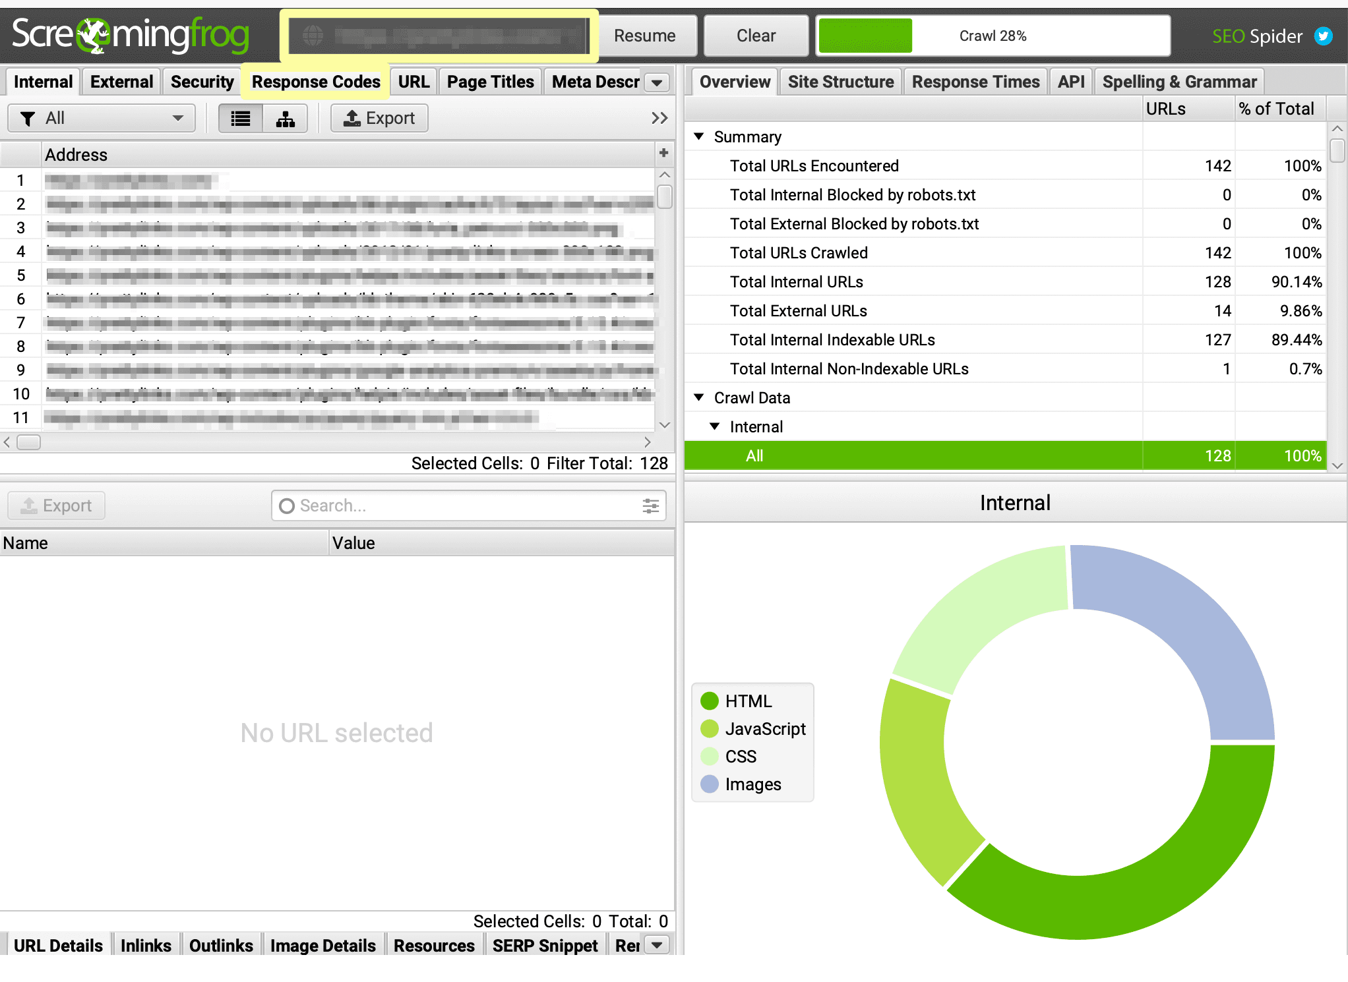
Task: Switch to list view icon
Action: point(241,119)
